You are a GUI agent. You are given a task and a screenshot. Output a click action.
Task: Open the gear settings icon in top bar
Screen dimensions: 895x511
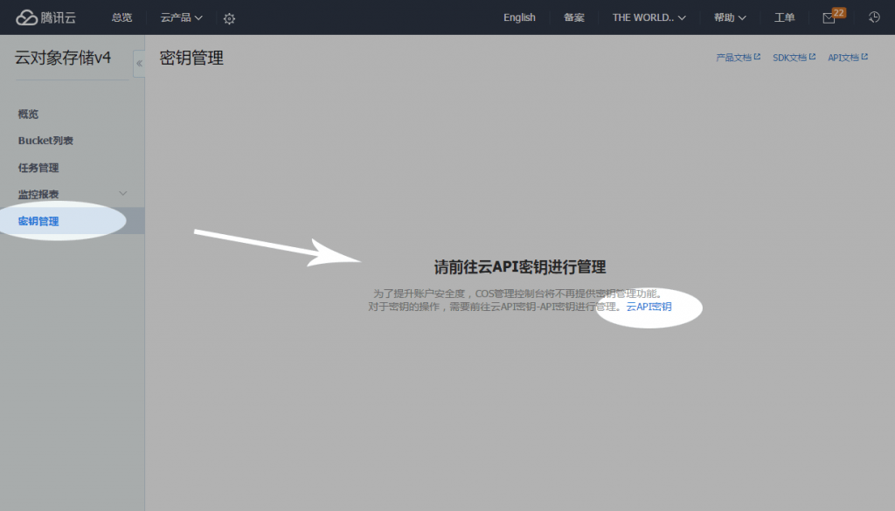click(229, 18)
